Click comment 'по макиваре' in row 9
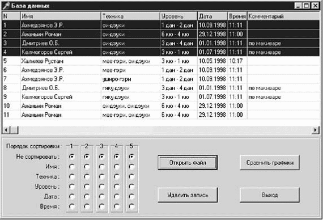The height and width of the screenshot is (220, 323). click(x=265, y=97)
